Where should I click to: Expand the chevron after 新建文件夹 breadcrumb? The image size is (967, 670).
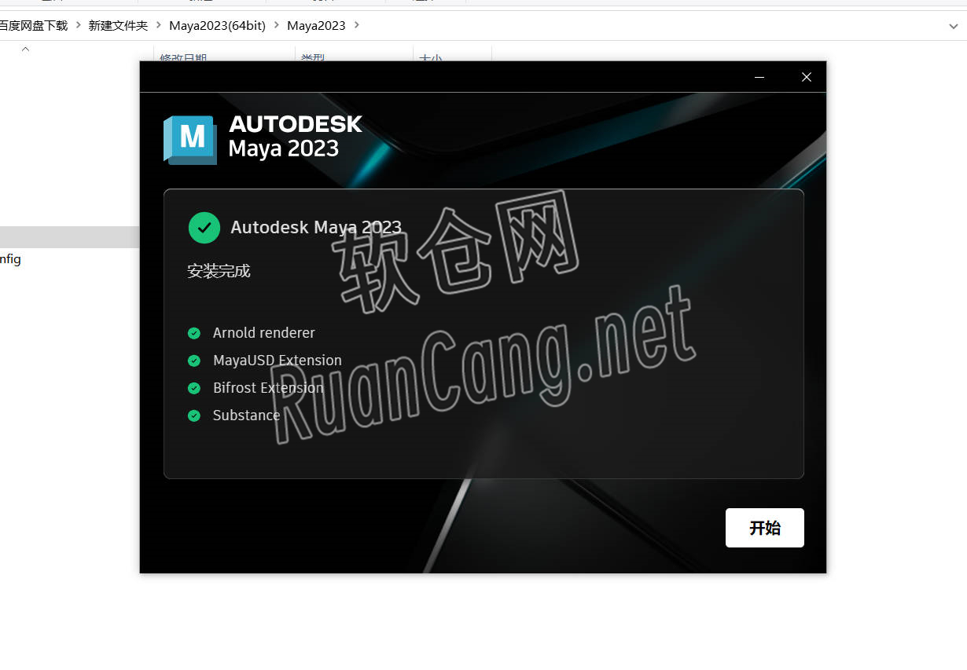(158, 25)
